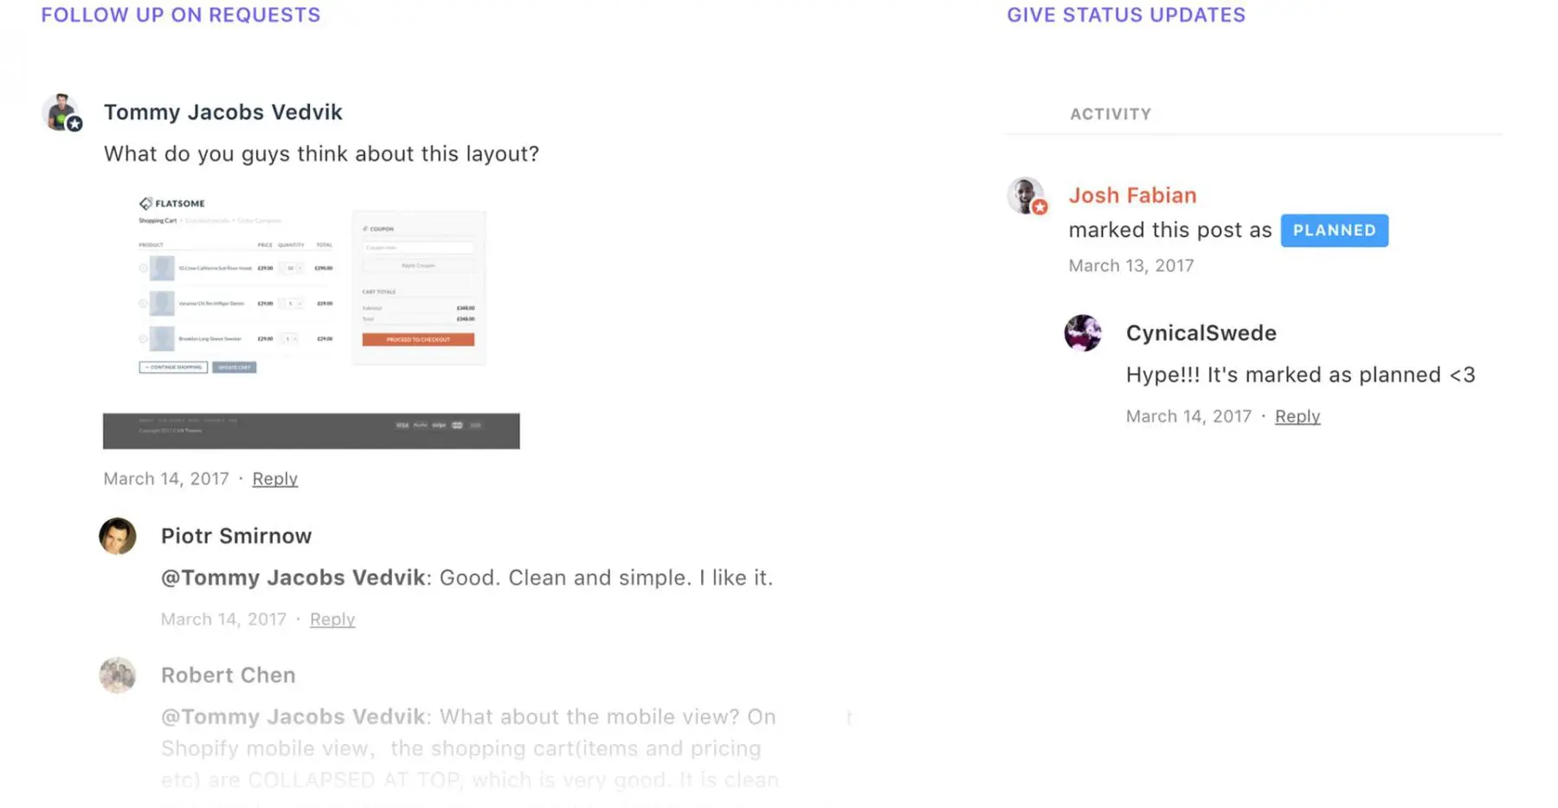Click the Give Status Updates heading
The width and height of the screenshot is (1558, 808).
[1125, 15]
